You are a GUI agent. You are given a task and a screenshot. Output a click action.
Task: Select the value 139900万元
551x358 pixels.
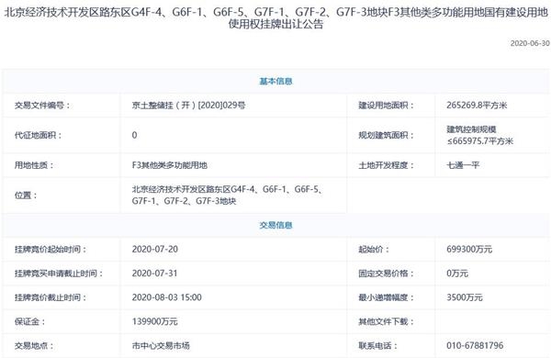click(x=154, y=321)
